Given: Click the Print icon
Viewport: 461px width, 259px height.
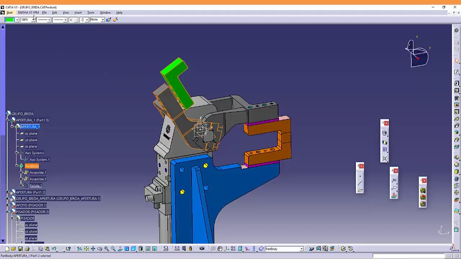Looking at the screenshot, I should pyautogui.click(x=27, y=249).
